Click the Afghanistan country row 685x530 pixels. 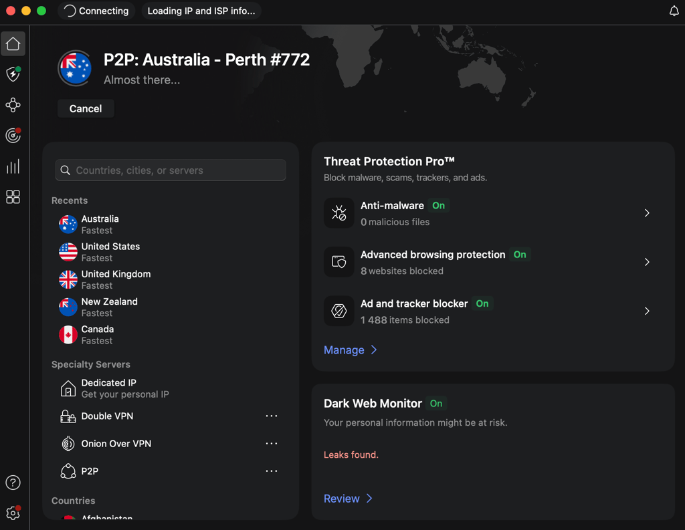click(x=171, y=517)
